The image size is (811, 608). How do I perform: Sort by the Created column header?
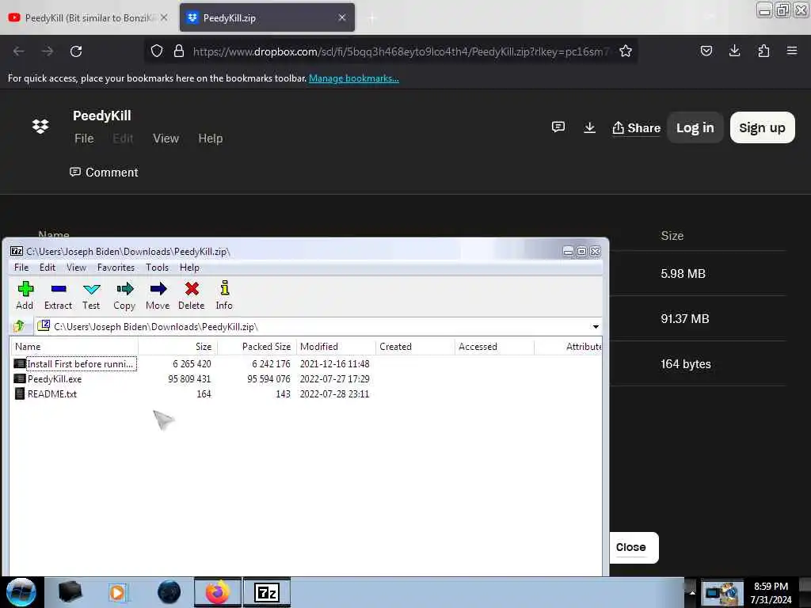coord(415,347)
